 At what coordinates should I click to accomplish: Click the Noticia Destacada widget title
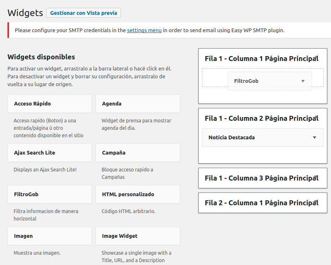tap(232, 138)
